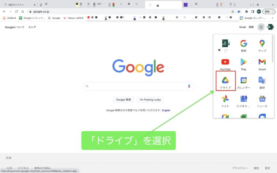Click the Google 検索 button
The image size is (277, 173).
coord(124,100)
